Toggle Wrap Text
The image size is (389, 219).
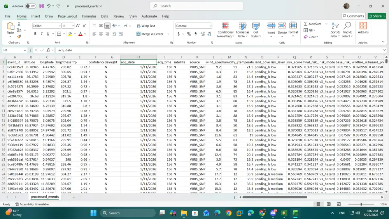(x=146, y=26)
